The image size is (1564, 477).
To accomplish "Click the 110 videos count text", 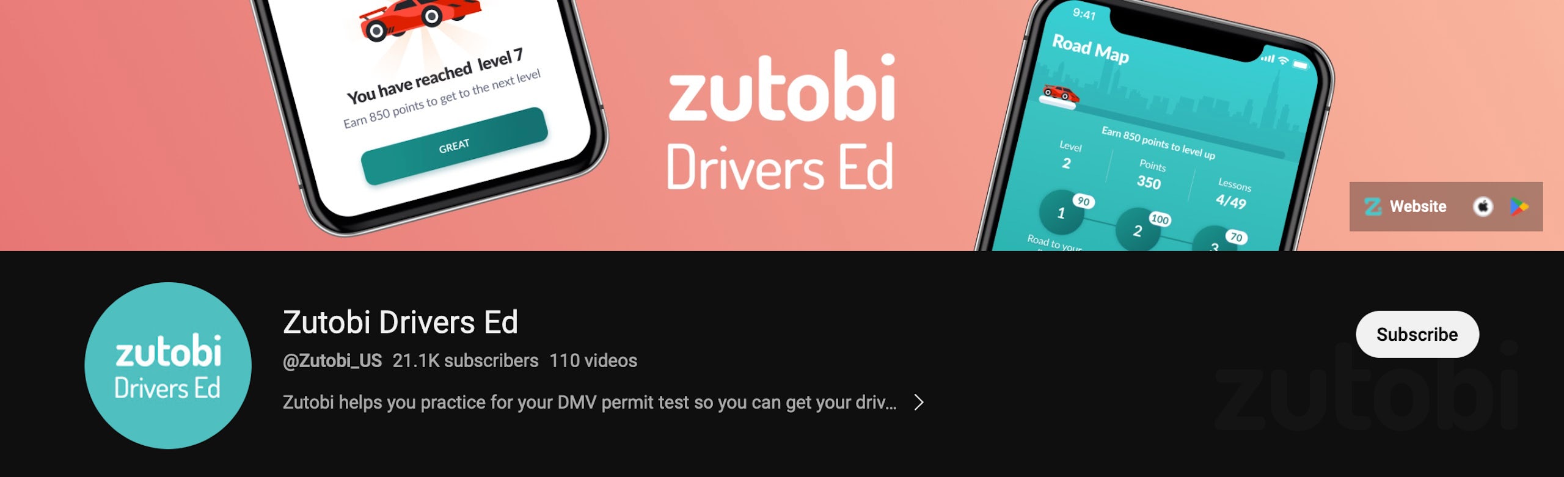I will [x=593, y=361].
